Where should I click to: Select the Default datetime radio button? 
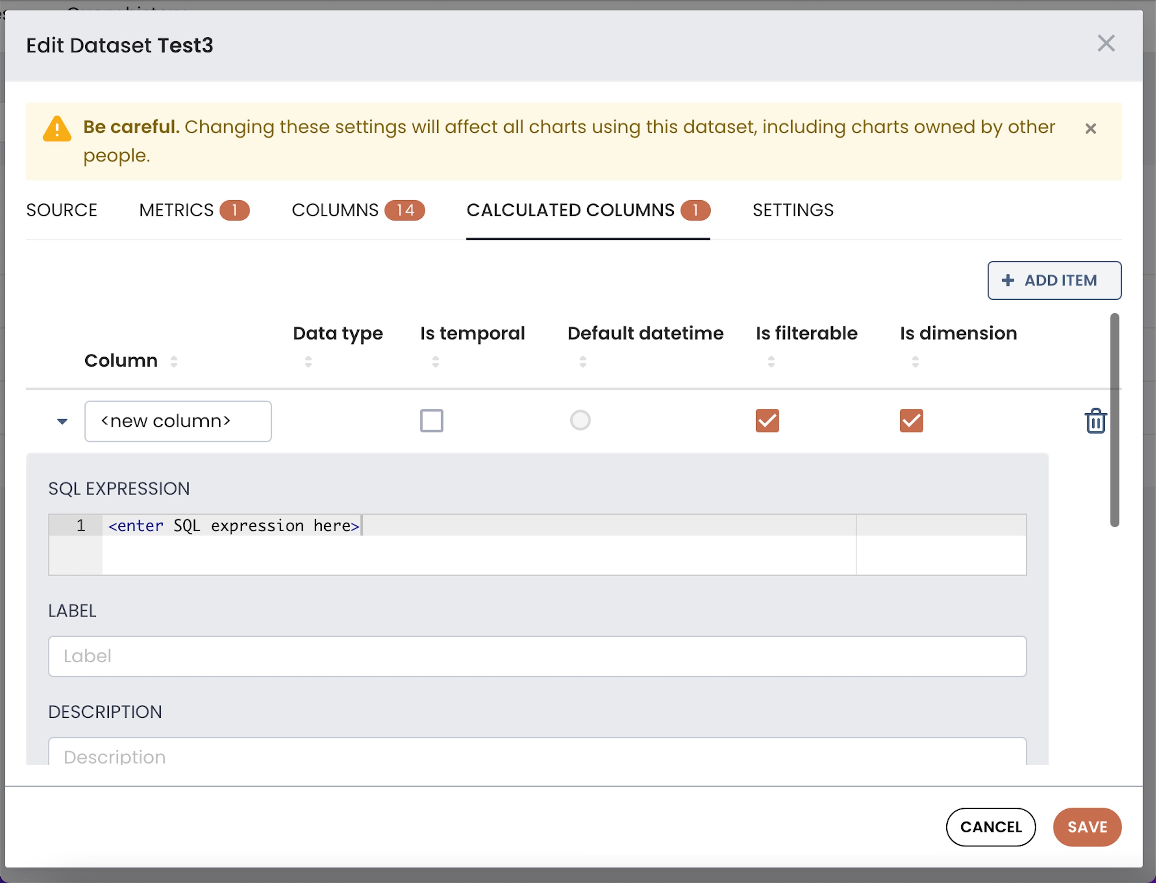[x=580, y=420]
